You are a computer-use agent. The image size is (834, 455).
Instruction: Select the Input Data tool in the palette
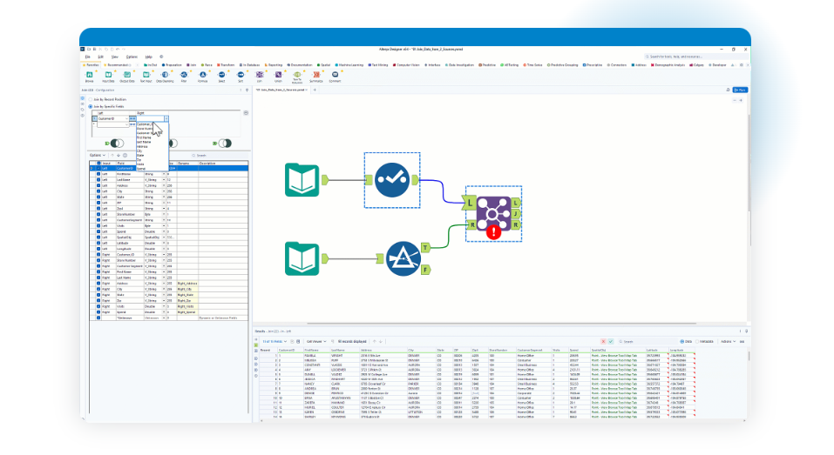tap(108, 77)
